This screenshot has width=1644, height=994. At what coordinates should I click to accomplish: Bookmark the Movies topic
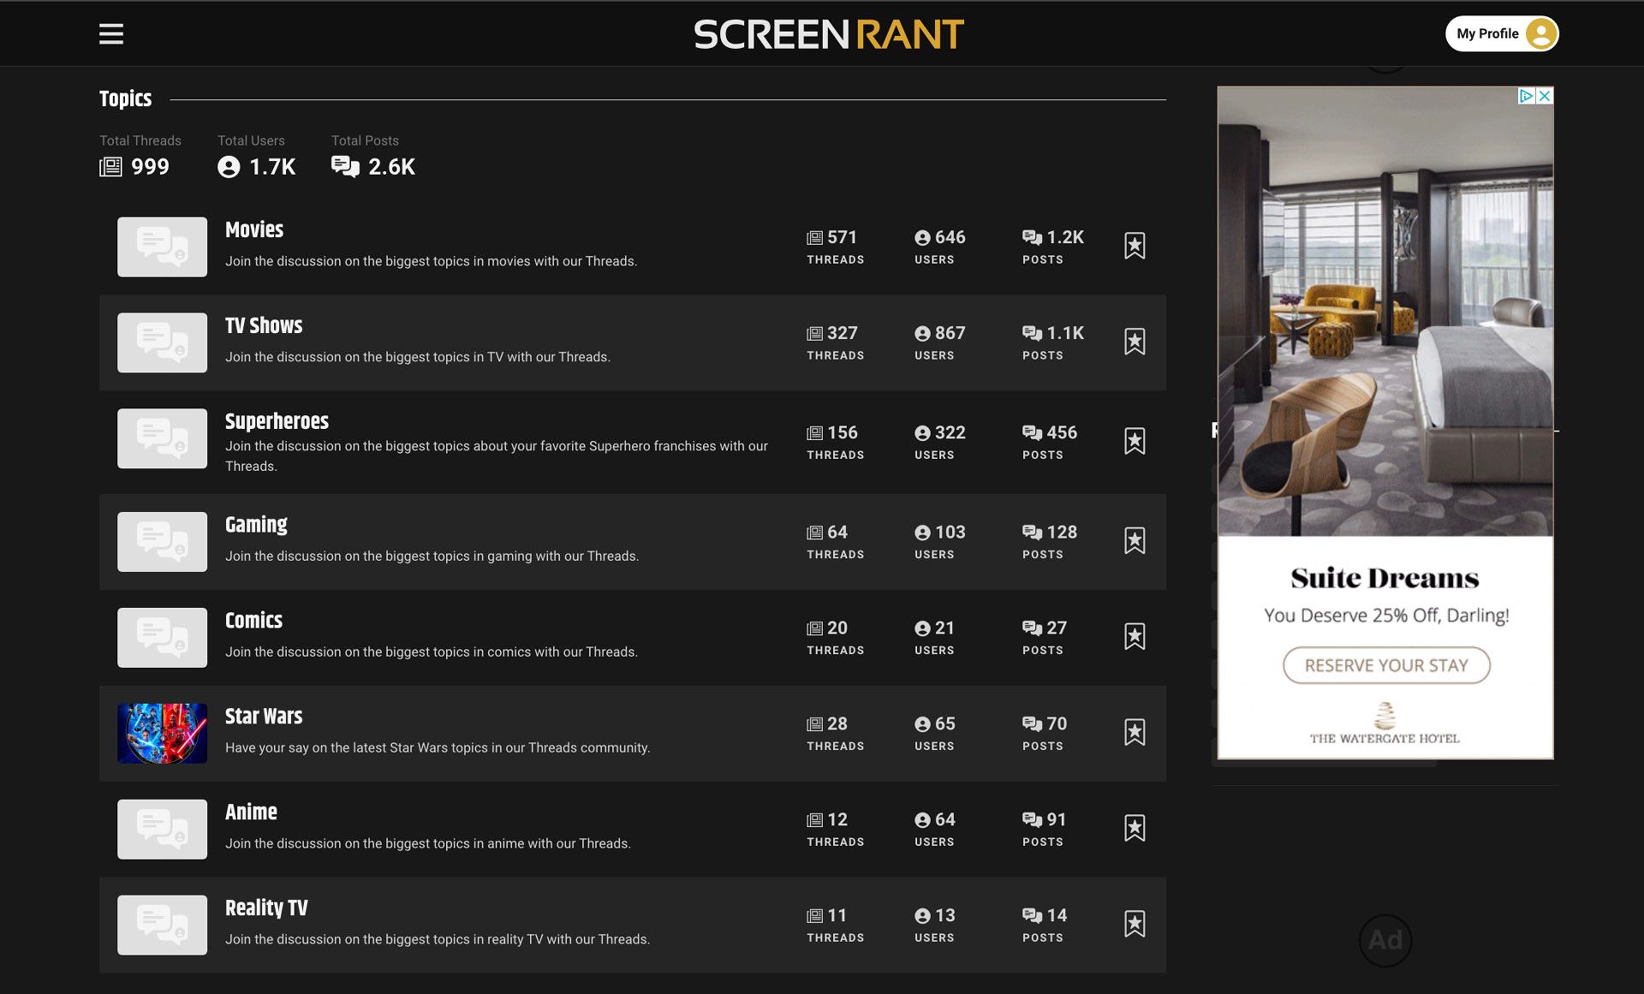(x=1135, y=246)
